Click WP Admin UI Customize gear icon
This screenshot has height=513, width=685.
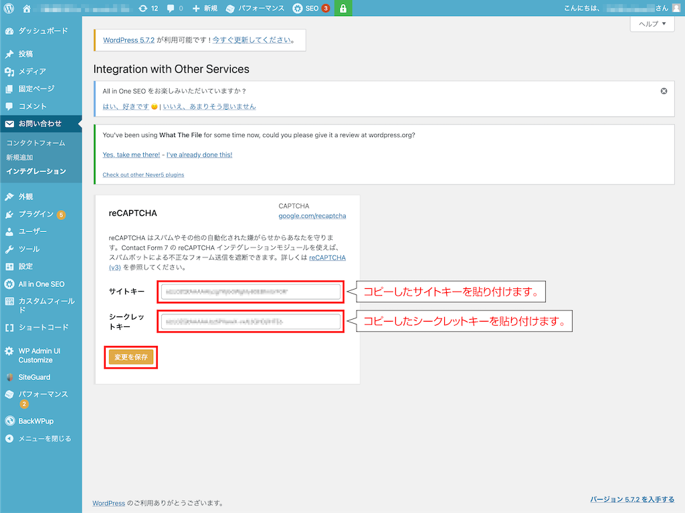pyautogui.click(x=9, y=351)
